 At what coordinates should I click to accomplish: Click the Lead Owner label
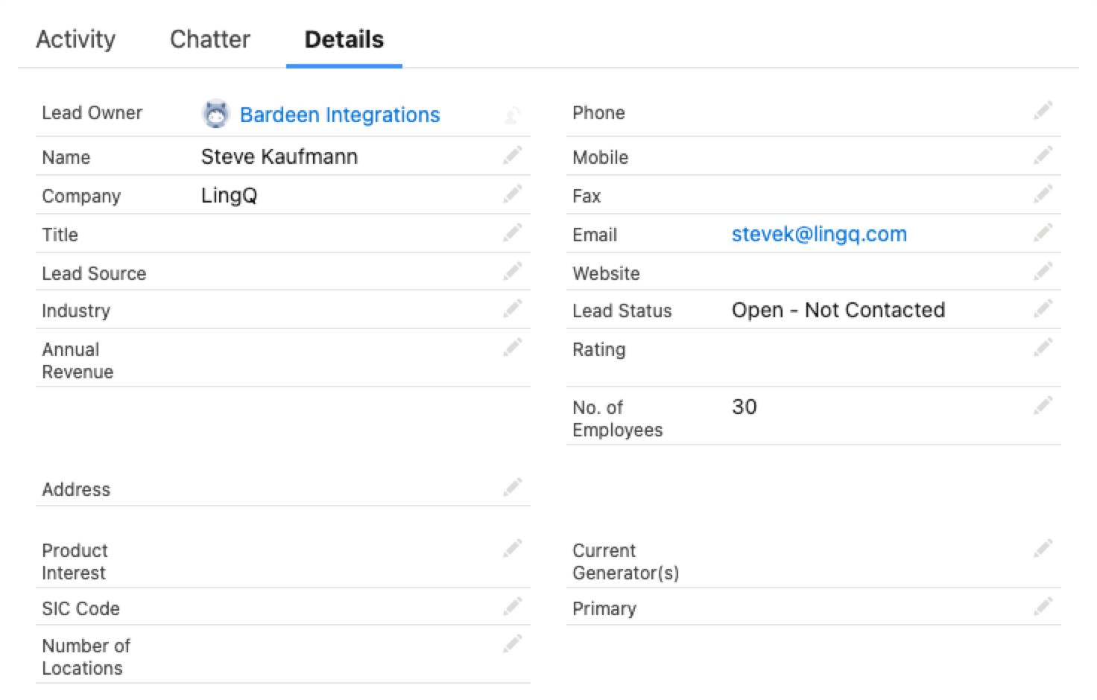(x=92, y=112)
